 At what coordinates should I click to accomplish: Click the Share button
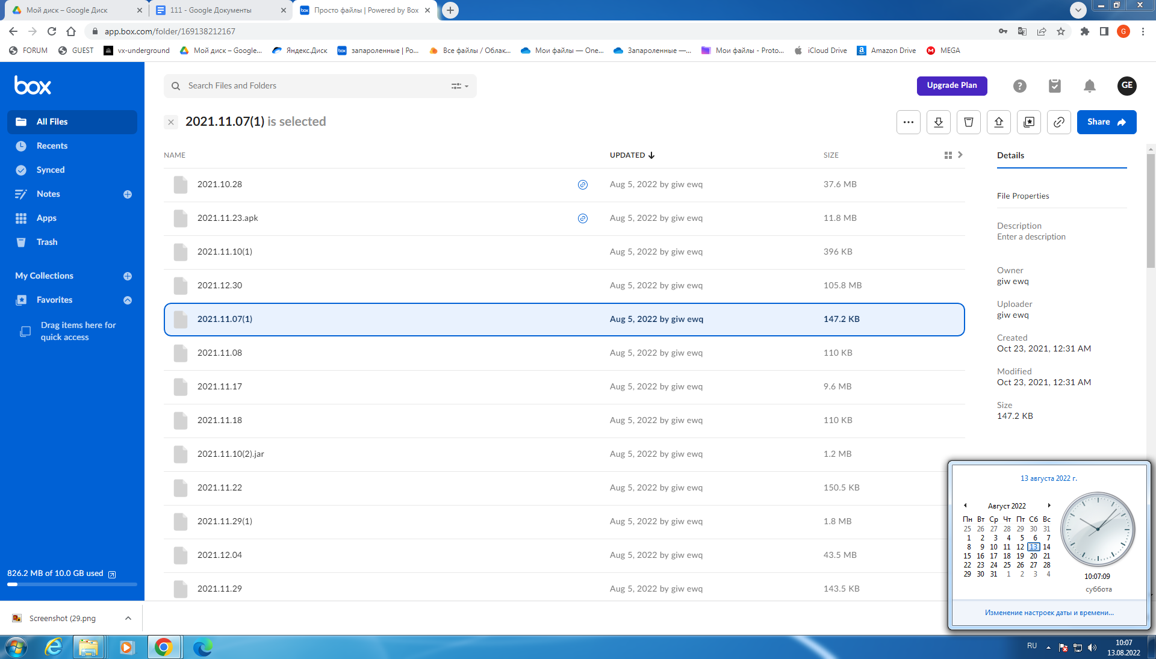pos(1106,122)
